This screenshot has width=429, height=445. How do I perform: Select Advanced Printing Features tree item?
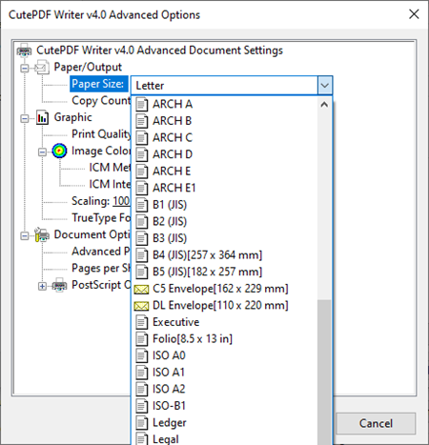coord(101,252)
